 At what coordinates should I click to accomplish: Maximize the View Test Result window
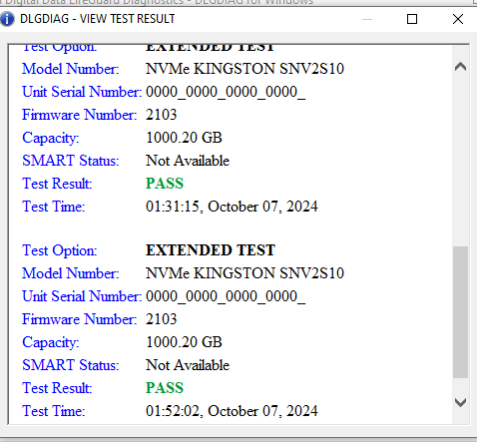point(412,19)
